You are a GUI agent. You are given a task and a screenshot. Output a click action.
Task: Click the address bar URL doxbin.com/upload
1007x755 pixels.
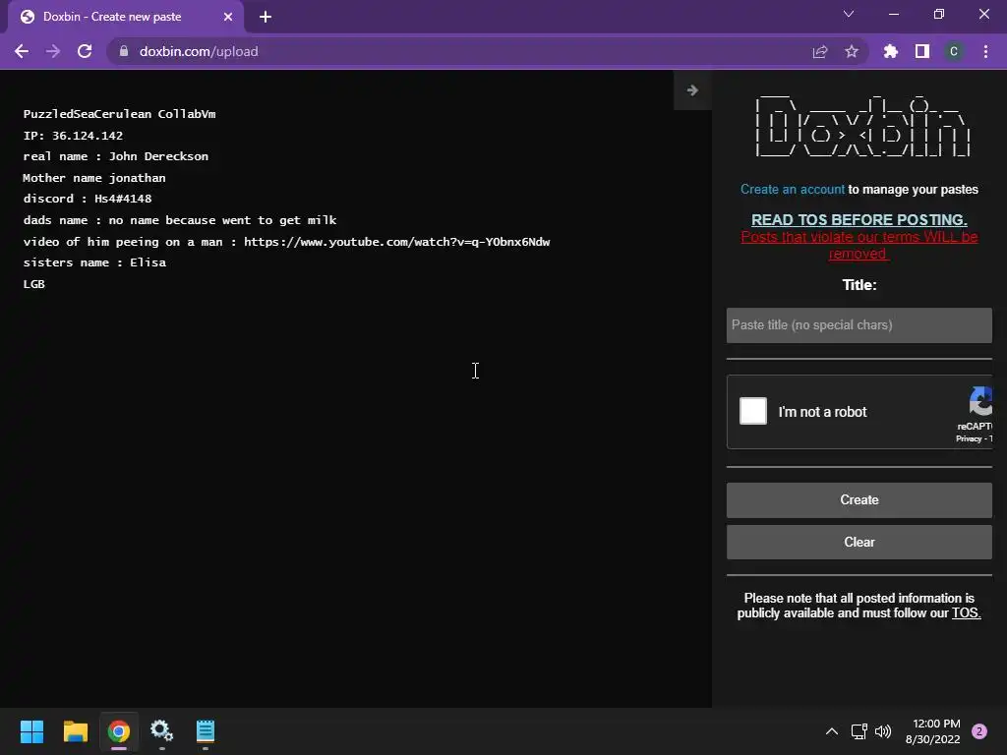pos(199,51)
